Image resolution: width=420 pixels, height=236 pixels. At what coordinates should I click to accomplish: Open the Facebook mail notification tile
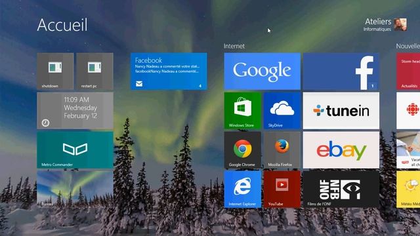(169, 71)
